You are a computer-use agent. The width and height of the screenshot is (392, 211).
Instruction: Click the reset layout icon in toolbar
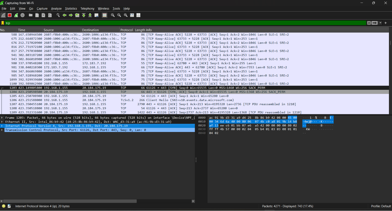138,15
